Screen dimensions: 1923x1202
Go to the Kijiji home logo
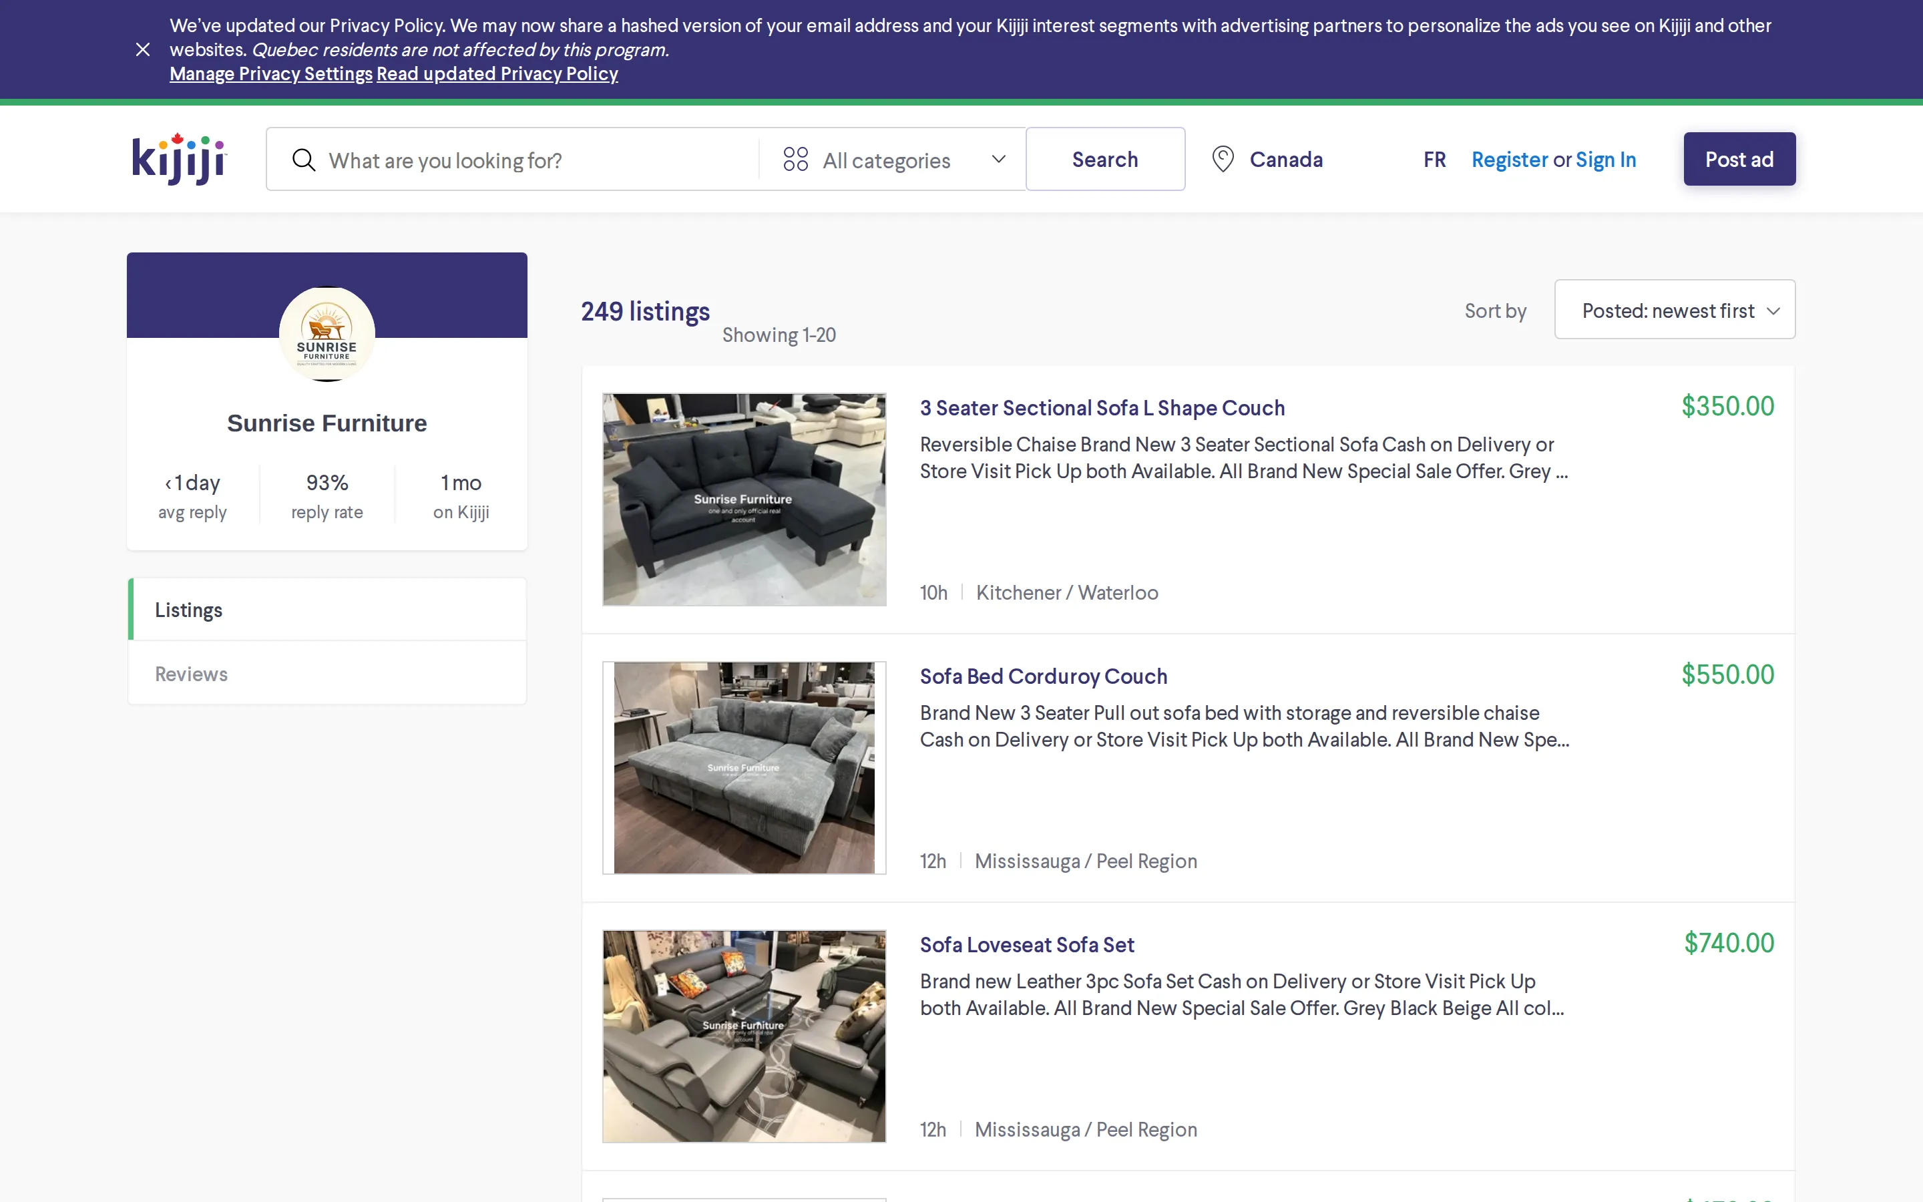180,159
